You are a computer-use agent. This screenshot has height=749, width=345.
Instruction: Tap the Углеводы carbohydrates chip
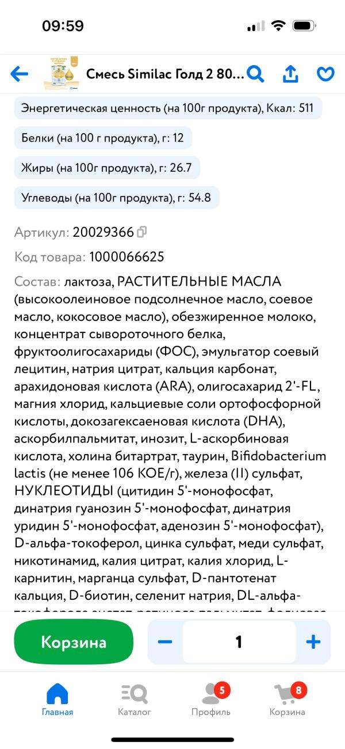click(x=116, y=198)
